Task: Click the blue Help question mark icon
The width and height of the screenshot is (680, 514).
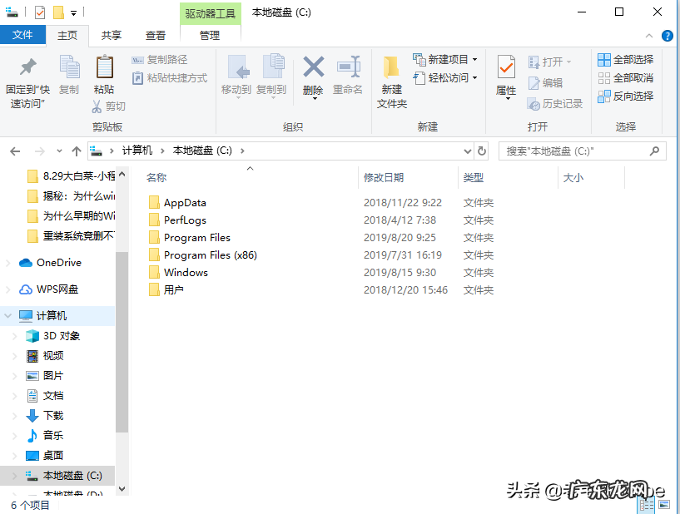Action: pyautogui.click(x=668, y=36)
